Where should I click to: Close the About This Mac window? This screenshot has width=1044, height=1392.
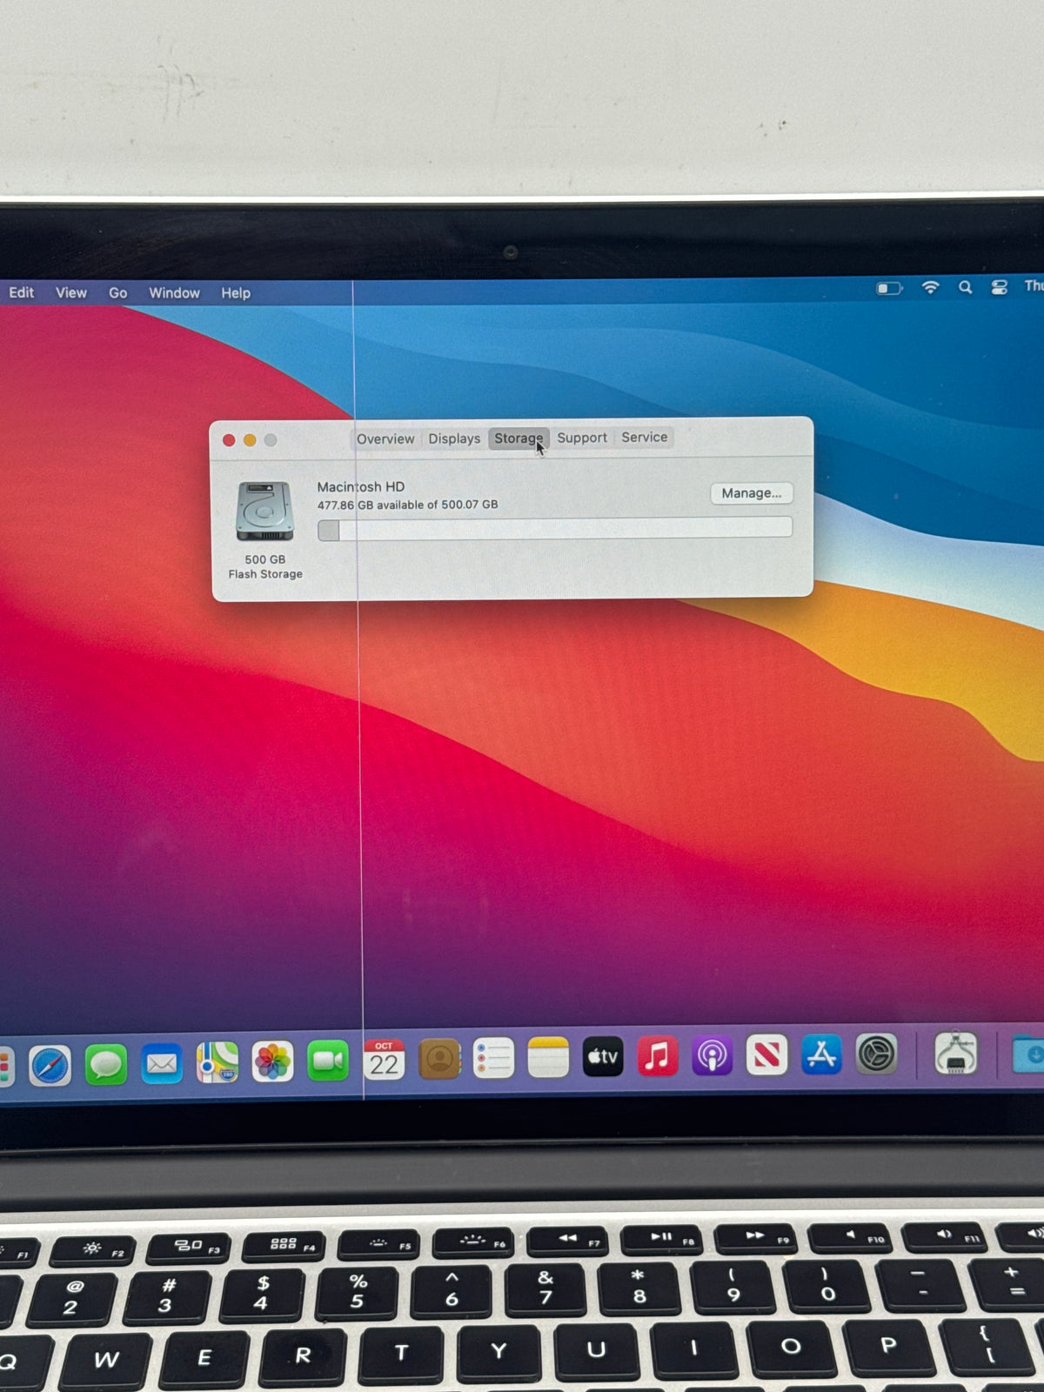click(x=229, y=440)
